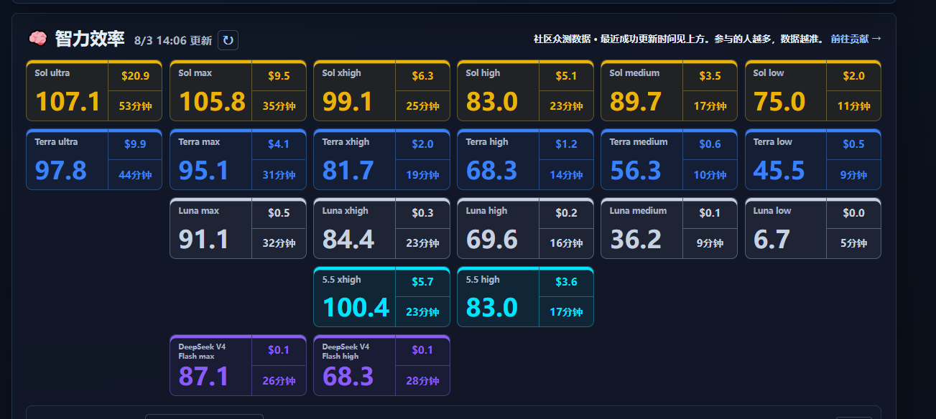This screenshot has height=419, width=936.
Task: Click the $5.7 price on 5.5 xhigh
Action: coord(422,282)
